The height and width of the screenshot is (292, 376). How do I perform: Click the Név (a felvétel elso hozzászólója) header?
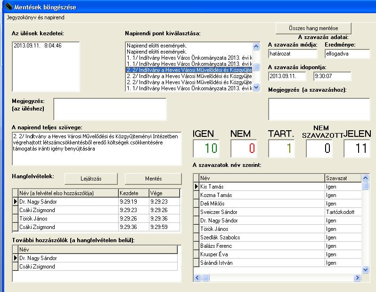coord(68,193)
